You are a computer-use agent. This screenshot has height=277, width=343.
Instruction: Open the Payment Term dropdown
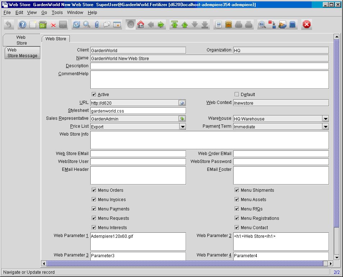click(325, 127)
